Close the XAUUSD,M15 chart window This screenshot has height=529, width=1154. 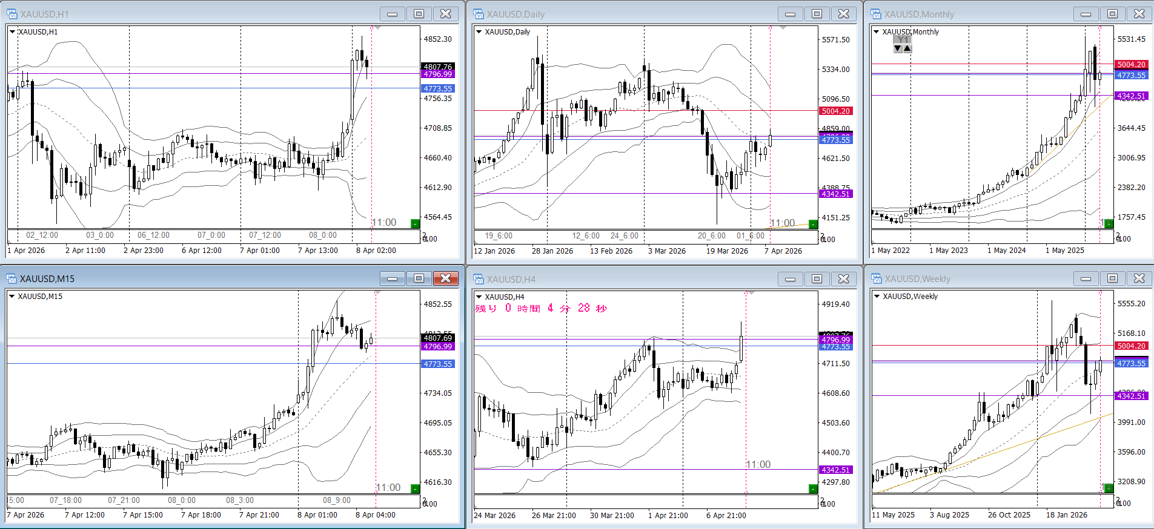pyautogui.click(x=445, y=278)
